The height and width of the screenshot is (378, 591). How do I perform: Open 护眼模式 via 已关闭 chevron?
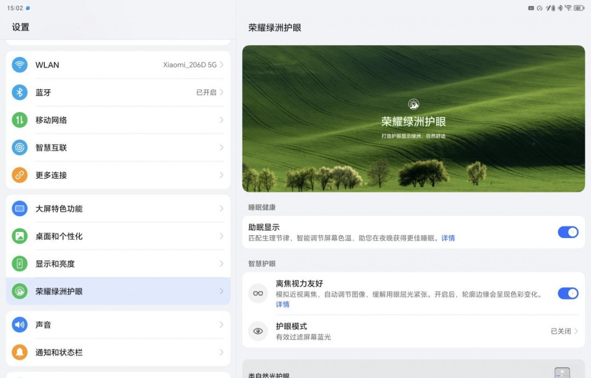(576, 331)
